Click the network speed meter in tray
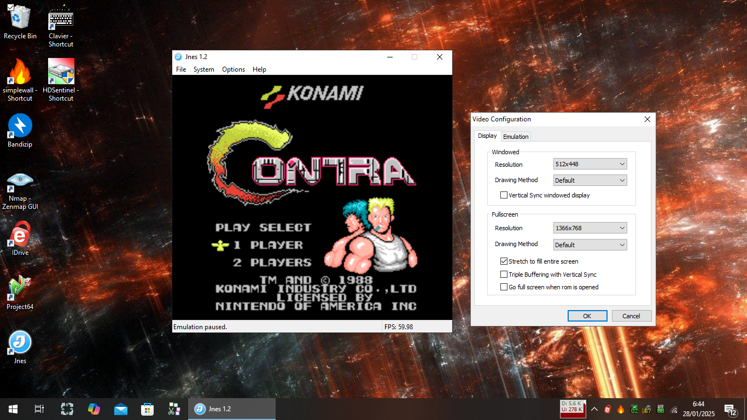 [x=573, y=409]
